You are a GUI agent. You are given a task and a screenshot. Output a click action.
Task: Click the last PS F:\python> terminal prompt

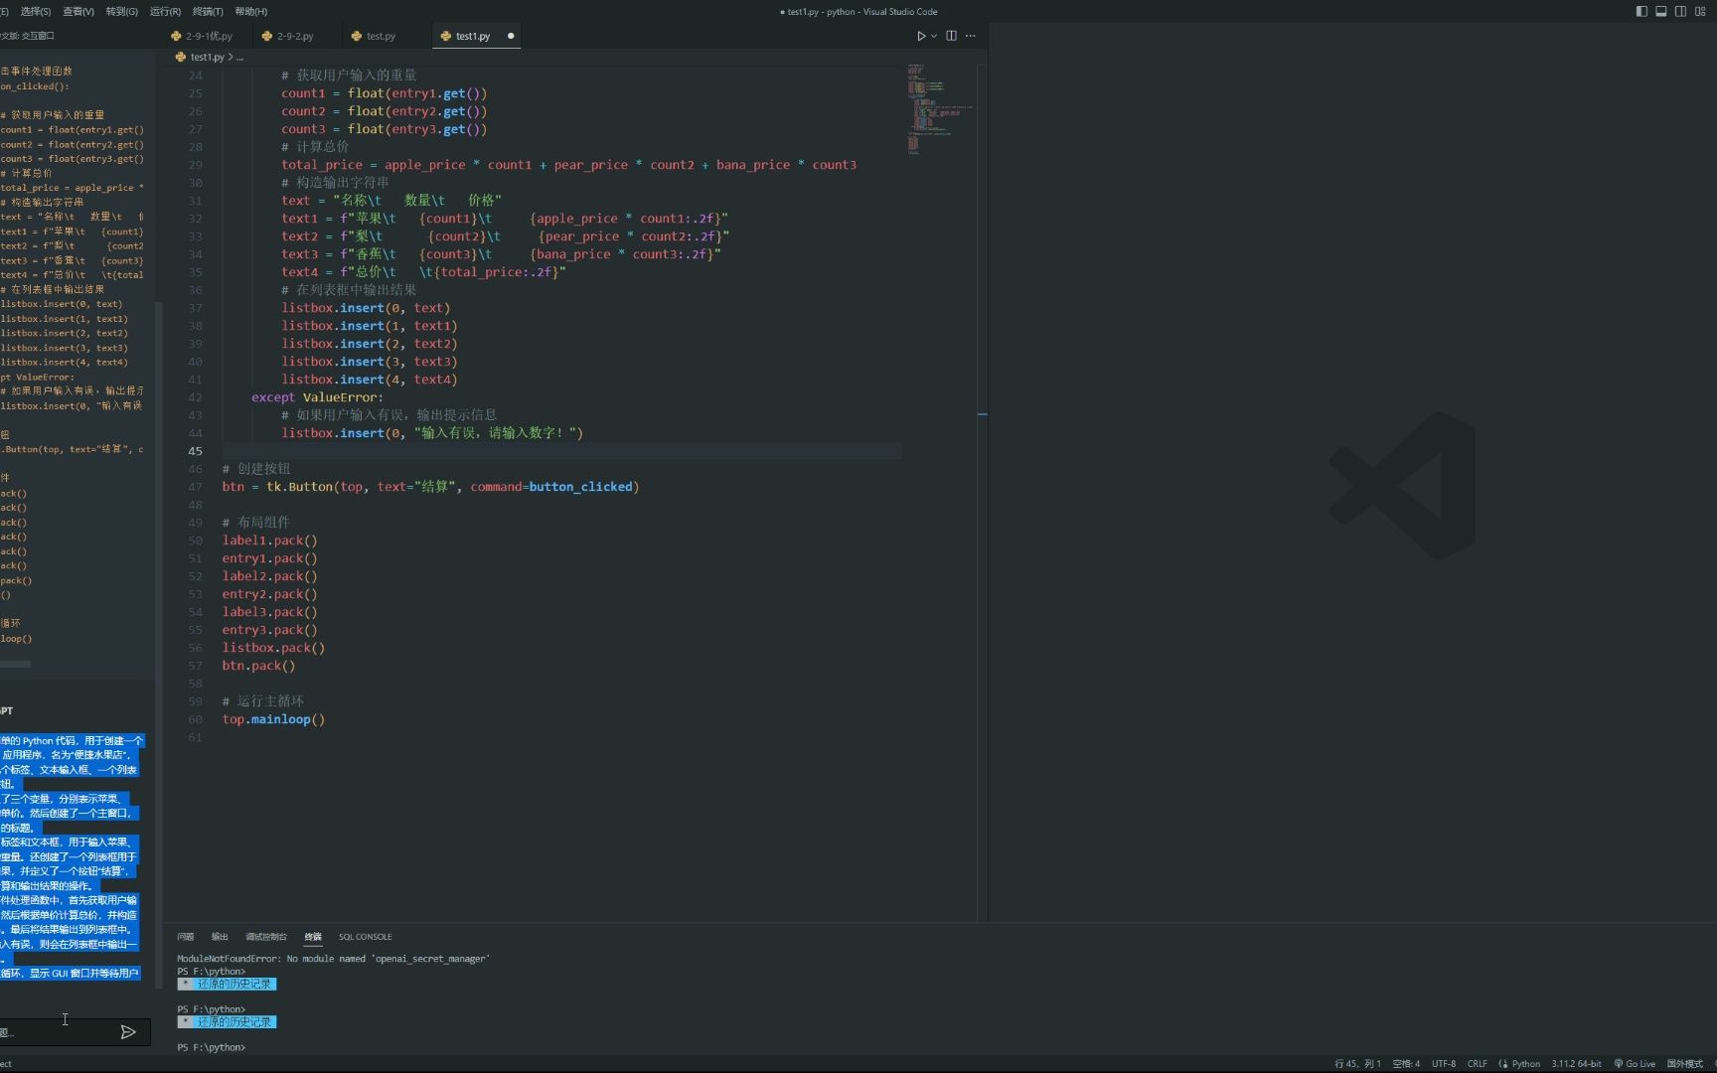[211, 1047]
